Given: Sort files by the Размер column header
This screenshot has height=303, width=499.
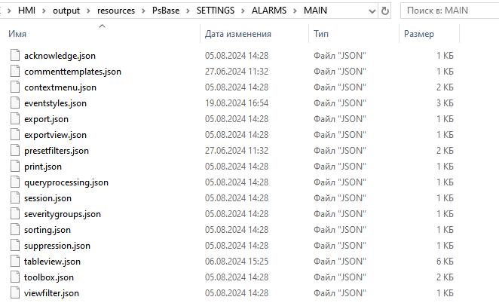Looking at the screenshot, I should (x=418, y=35).
